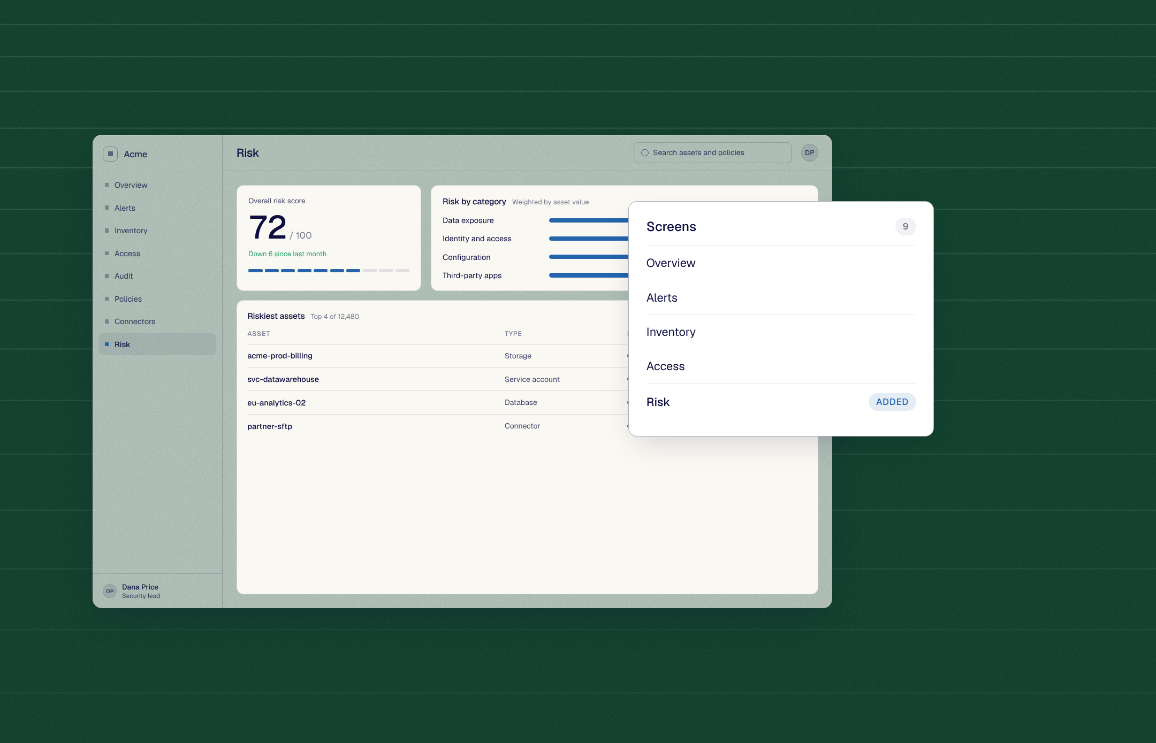
Task: Click the Acme logo icon
Action: click(x=110, y=154)
